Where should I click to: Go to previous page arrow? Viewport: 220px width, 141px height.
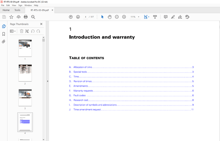pos(71,17)
